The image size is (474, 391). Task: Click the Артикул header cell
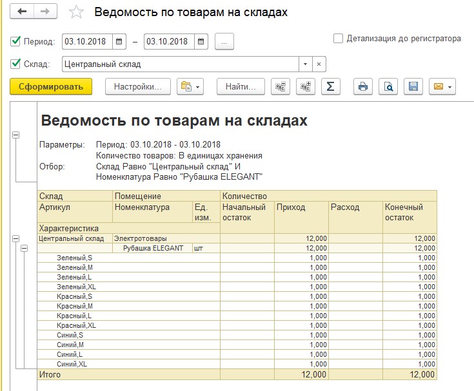(75, 213)
